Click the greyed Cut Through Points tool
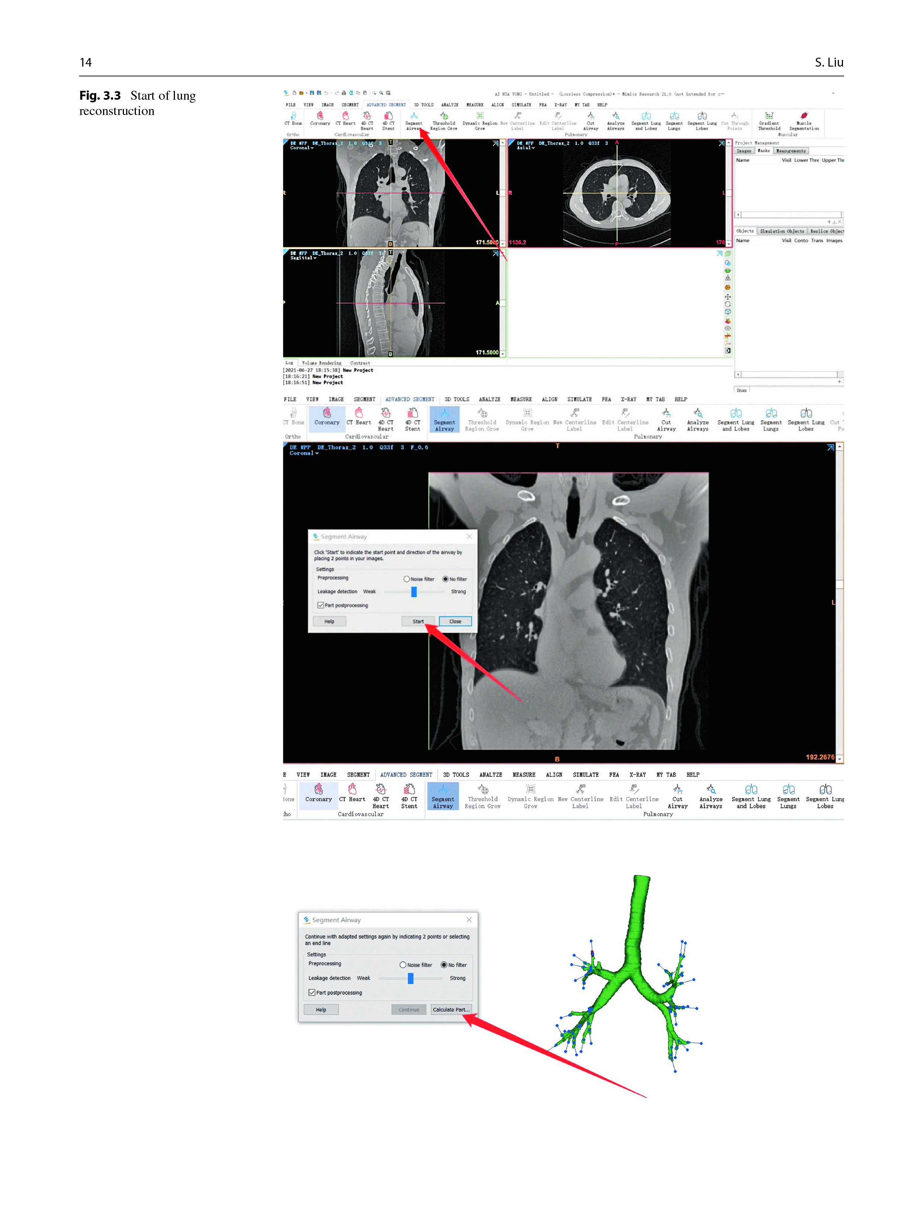 tap(735, 121)
